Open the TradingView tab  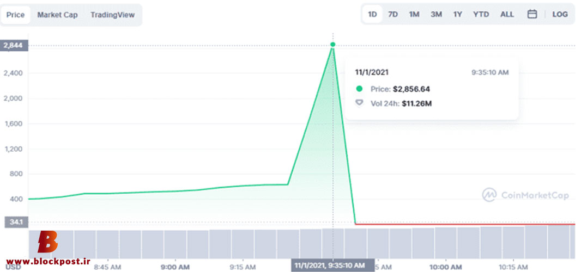coord(113,15)
